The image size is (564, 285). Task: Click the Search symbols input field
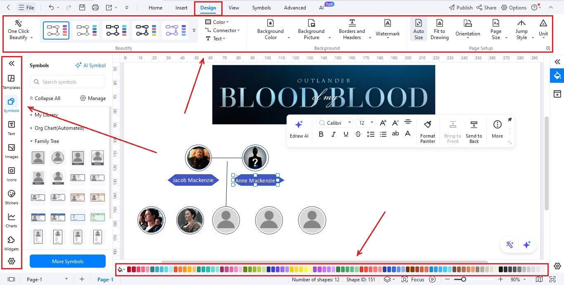point(67,82)
